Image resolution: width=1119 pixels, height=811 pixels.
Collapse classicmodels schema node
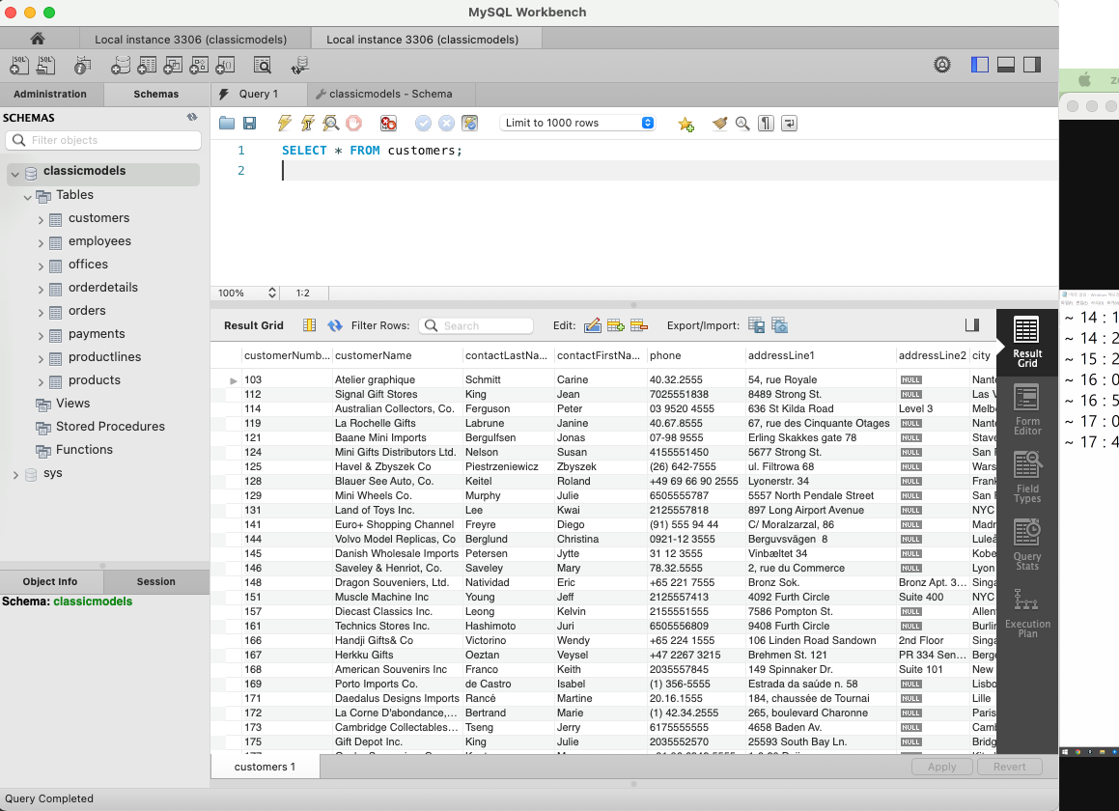pyautogui.click(x=15, y=174)
